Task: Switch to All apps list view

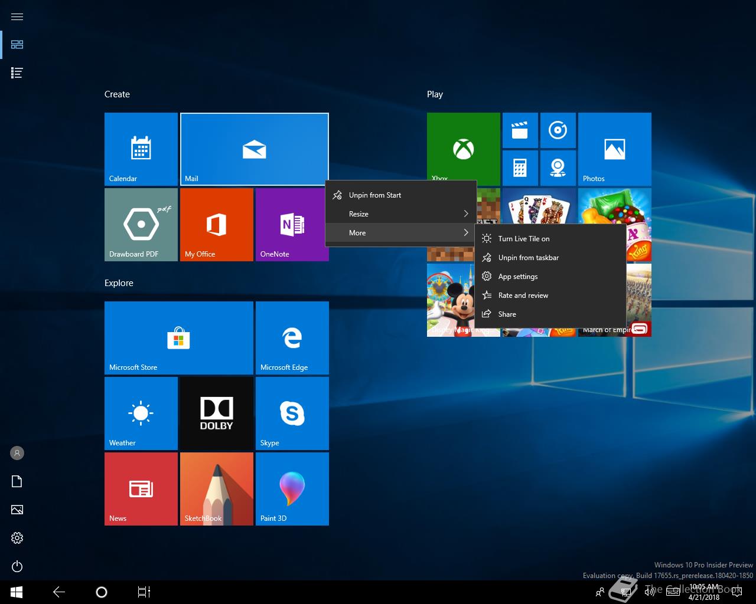Action: tap(17, 73)
